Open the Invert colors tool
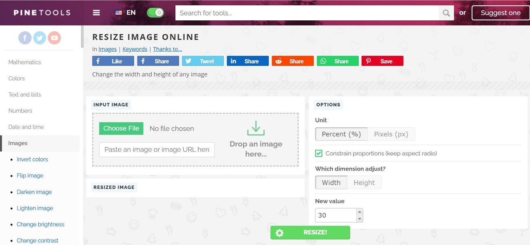The image size is (530, 245). [x=32, y=160]
